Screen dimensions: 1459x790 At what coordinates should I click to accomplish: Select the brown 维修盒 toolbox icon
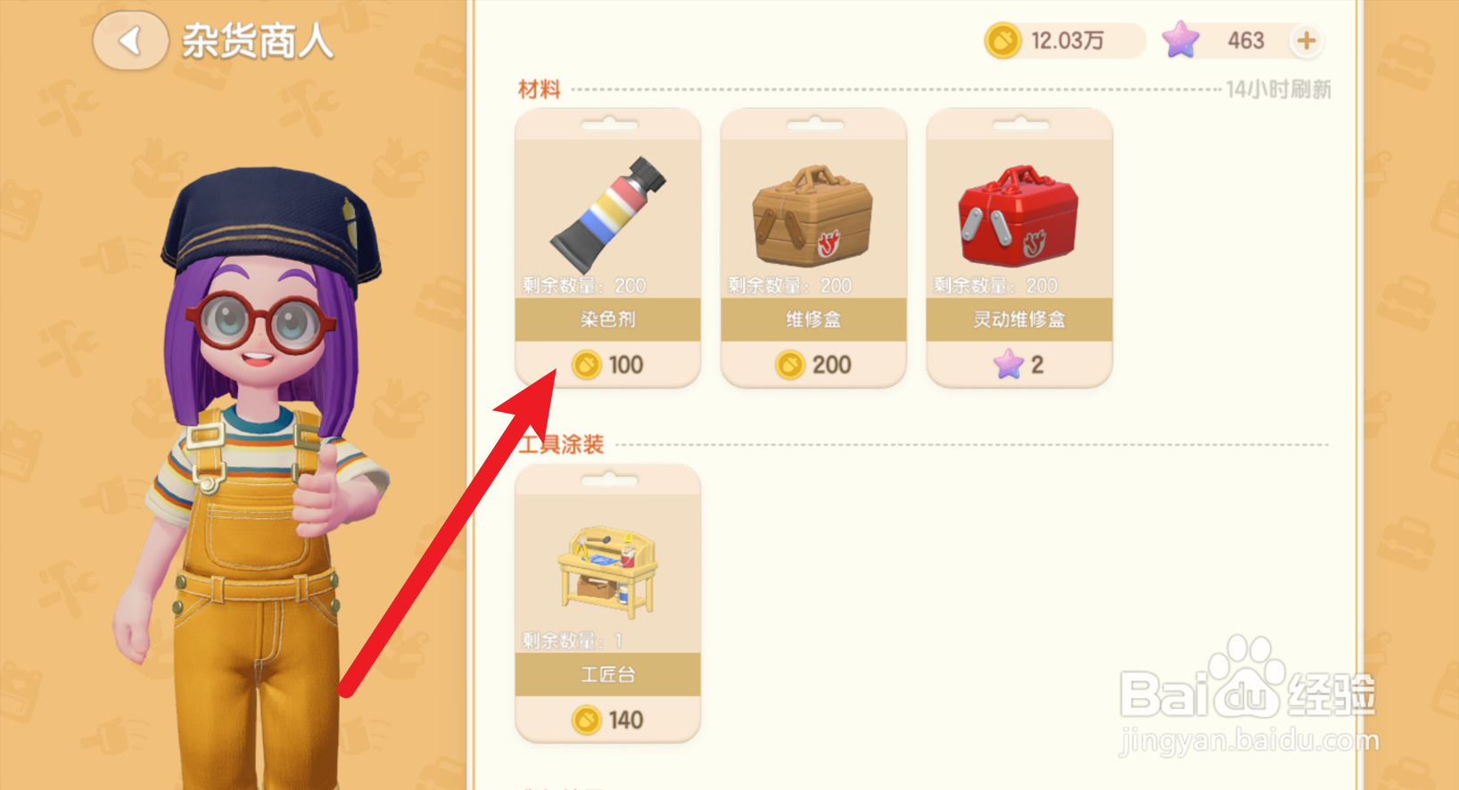[812, 215]
